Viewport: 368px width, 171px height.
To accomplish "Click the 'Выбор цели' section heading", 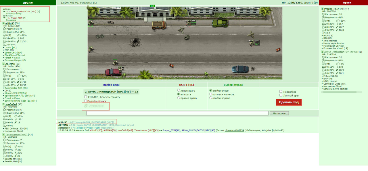I will (111, 85).
